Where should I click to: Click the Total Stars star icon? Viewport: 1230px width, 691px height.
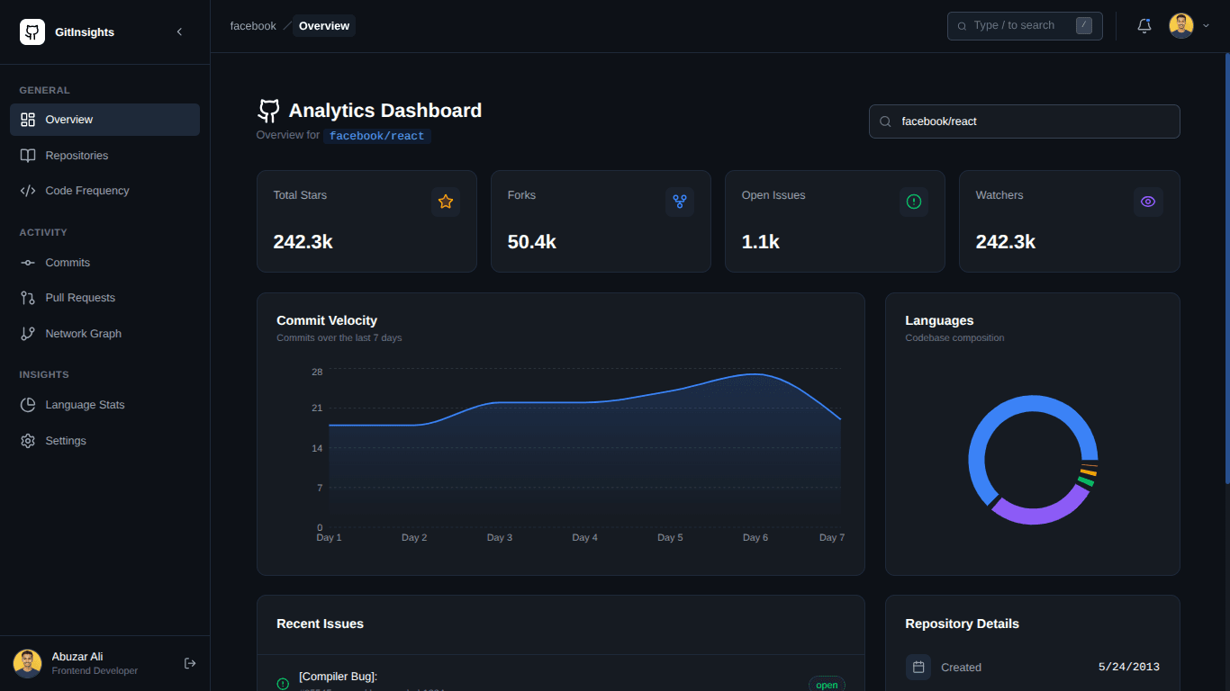pos(446,202)
